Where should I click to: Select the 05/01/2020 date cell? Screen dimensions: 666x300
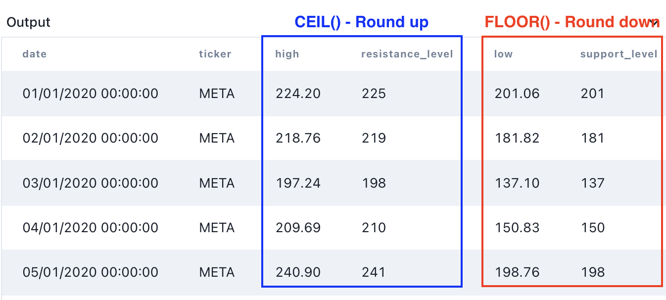pos(90,272)
